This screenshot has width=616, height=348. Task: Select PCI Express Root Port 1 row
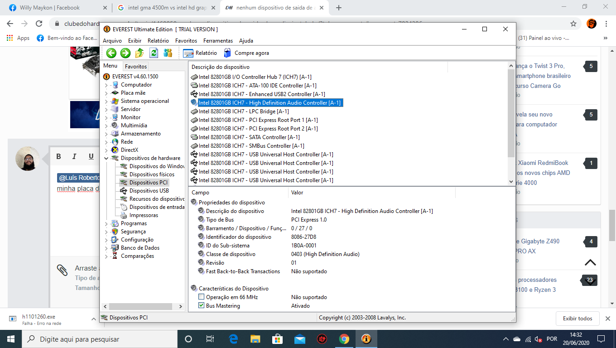pyautogui.click(x=258, y=120)
